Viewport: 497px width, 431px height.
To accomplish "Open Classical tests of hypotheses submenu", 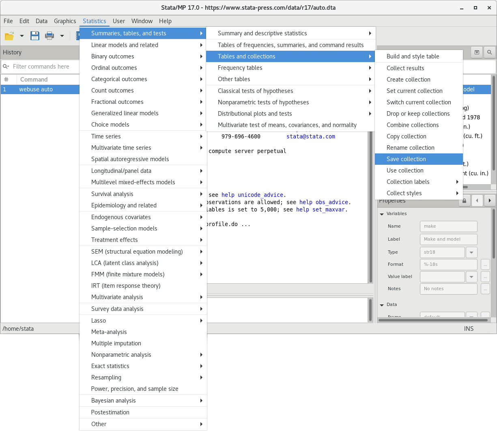I will pyautogui.click(x=291, y=91).
